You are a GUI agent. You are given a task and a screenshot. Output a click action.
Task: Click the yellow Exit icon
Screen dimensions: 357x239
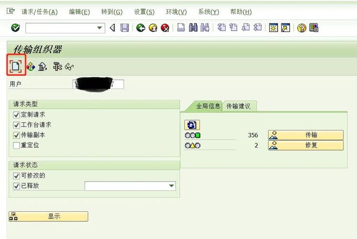153,28
